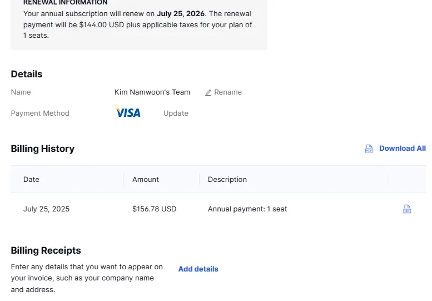Click the Amount column header

coord(146,180)
